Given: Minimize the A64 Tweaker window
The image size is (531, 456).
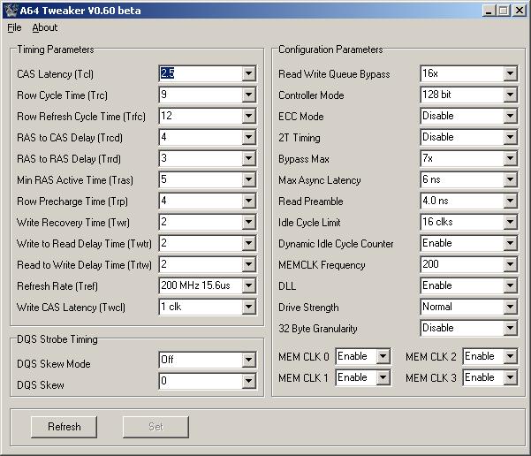Looking at the screenshot, I should [489, 11].
